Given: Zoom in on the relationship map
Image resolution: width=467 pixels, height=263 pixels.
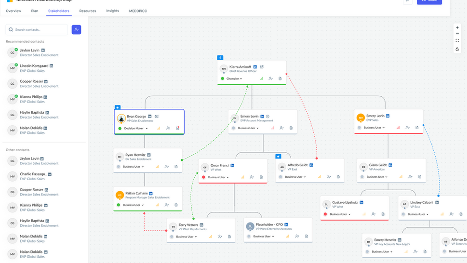Looking at the screenshot, I should point(457,27).
